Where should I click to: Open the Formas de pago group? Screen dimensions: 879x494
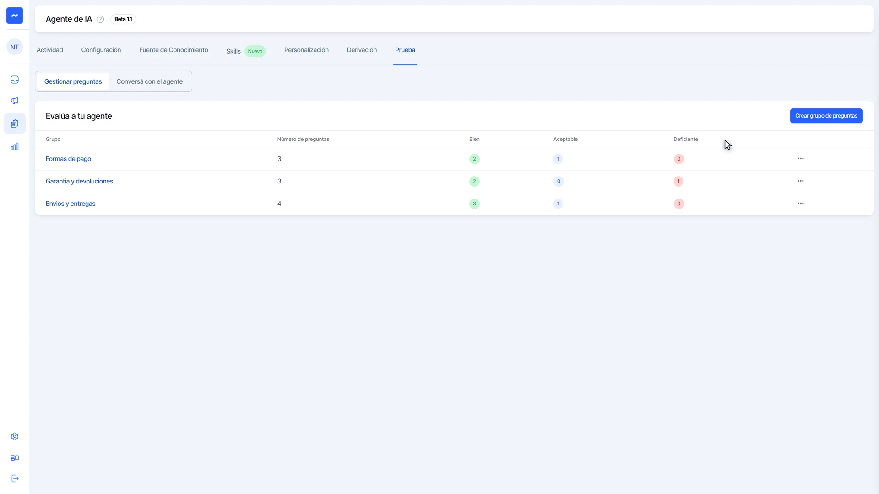(x=68, y=159)
